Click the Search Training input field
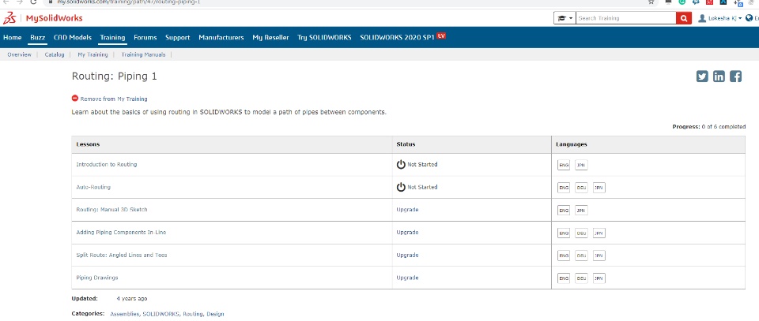The height and width of the screenshot is (321, 759). point(626,18)
